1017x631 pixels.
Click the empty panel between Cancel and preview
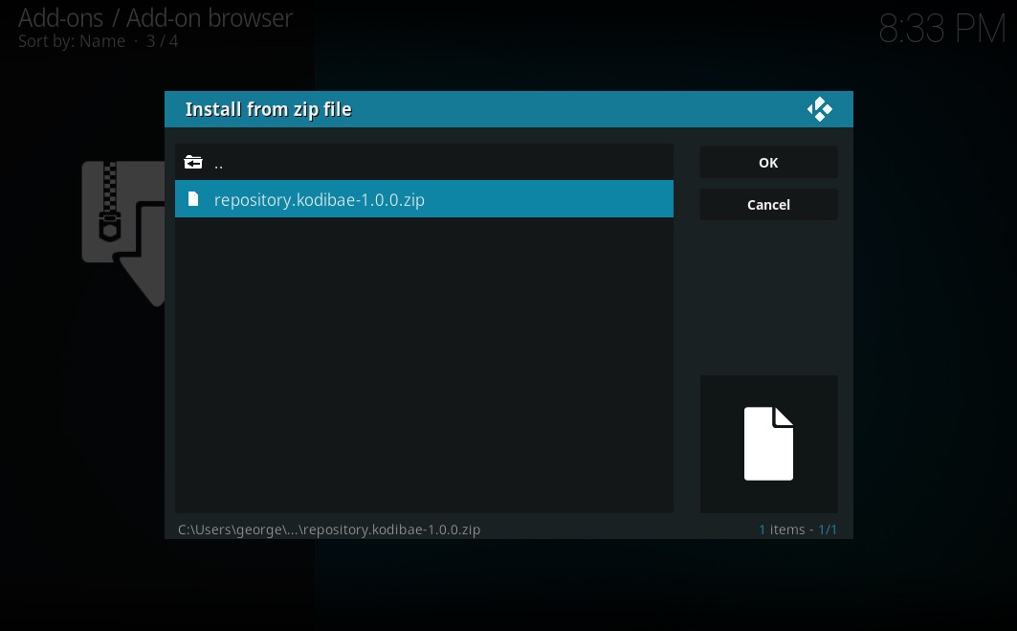pyautogui.click(x=768, y=297)
